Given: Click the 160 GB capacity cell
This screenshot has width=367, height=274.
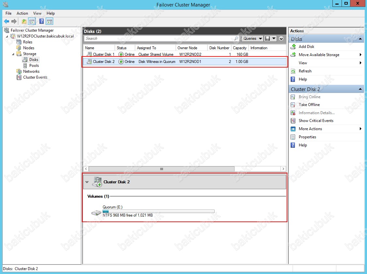Looking at the screenshot, I should point(242,54).
